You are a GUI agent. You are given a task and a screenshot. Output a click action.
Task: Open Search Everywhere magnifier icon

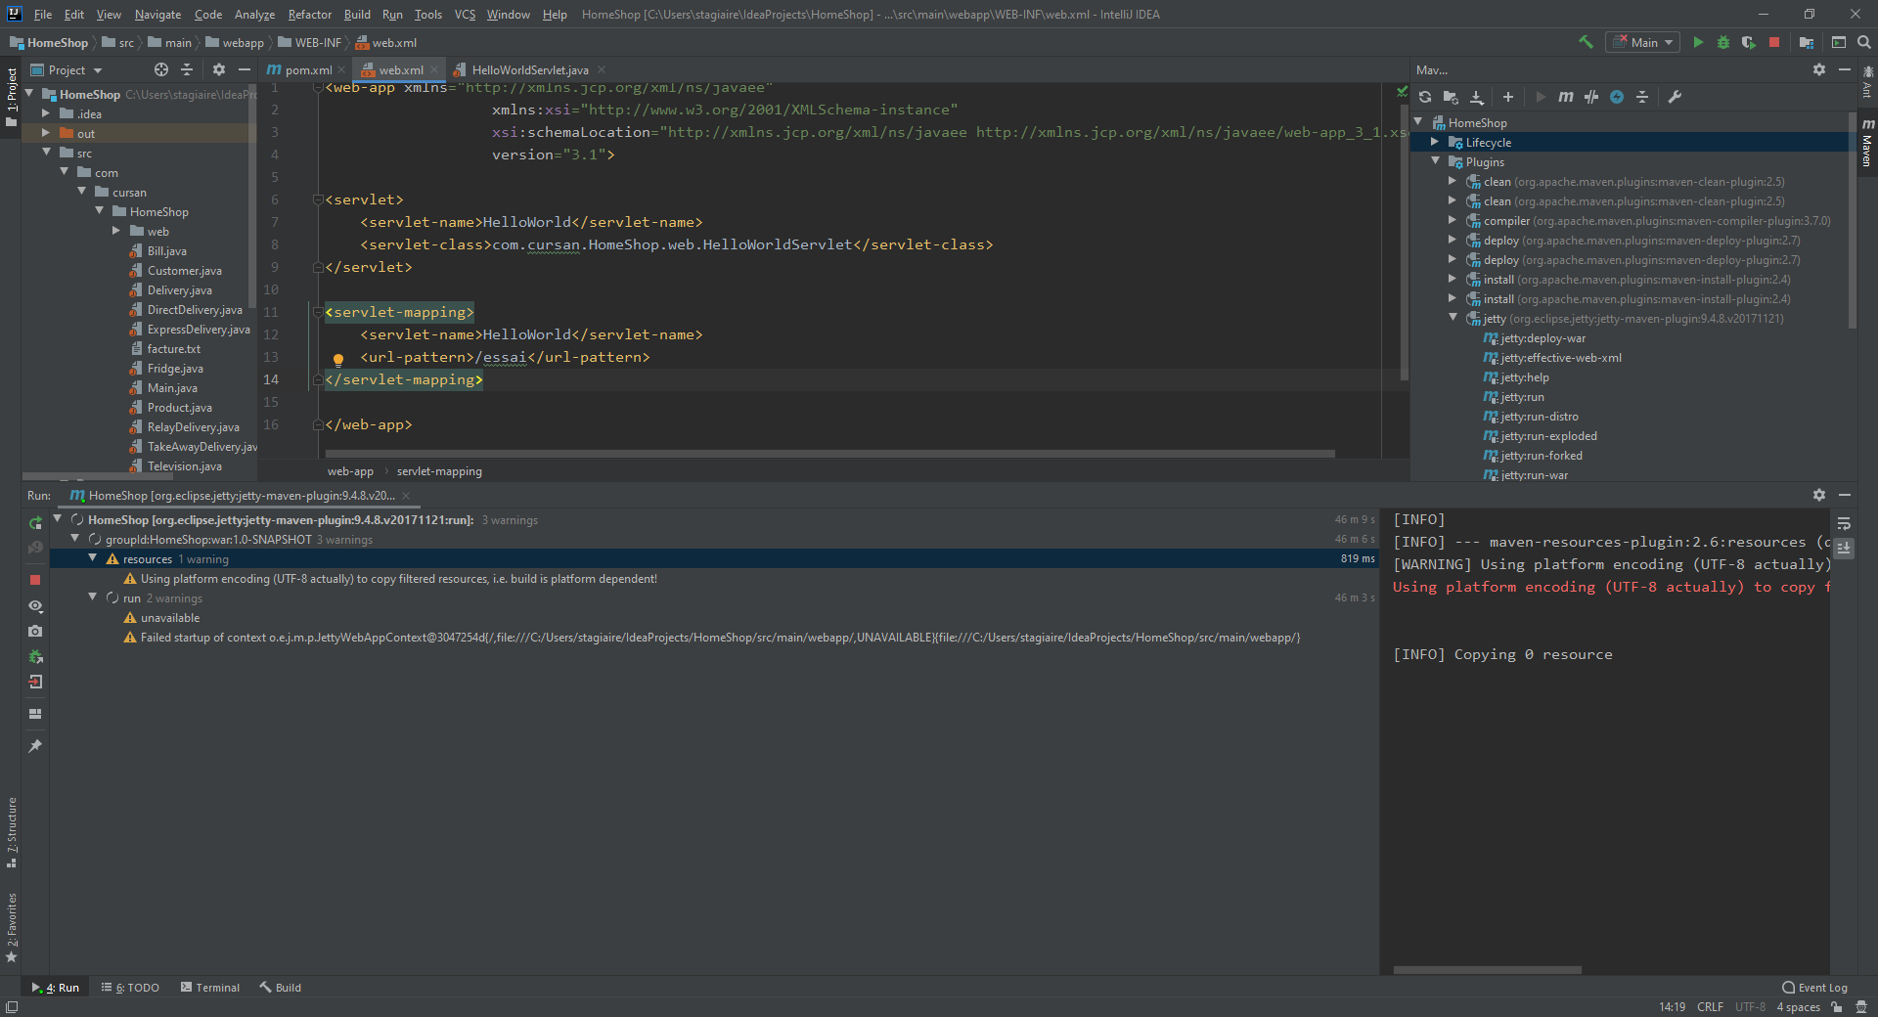(1864, 42)
